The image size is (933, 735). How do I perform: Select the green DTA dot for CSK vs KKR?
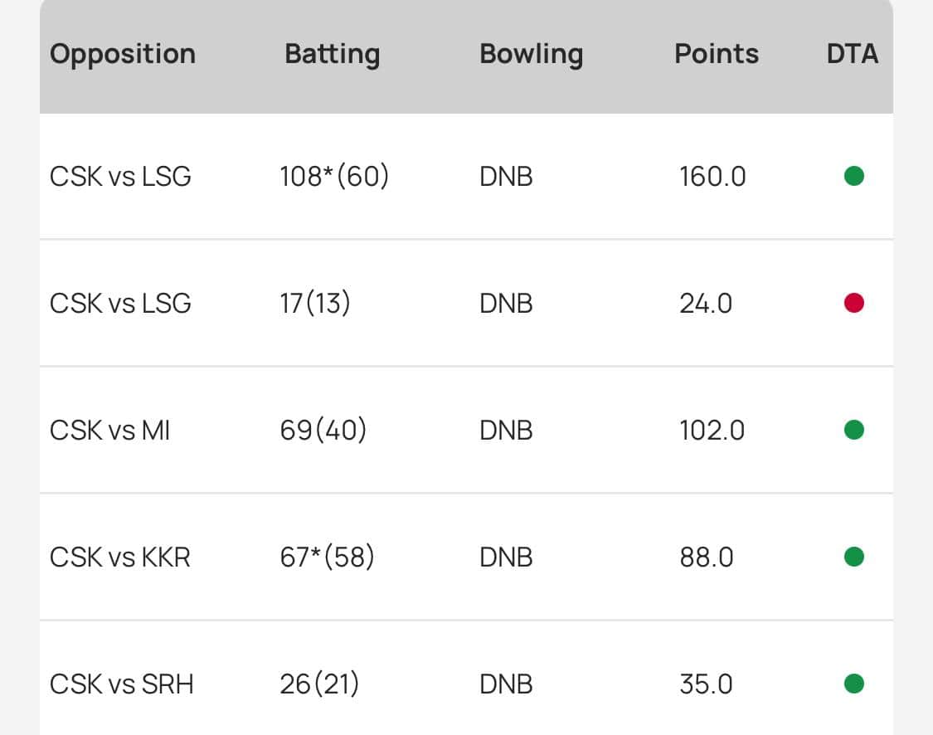click(x=853, y=557)
